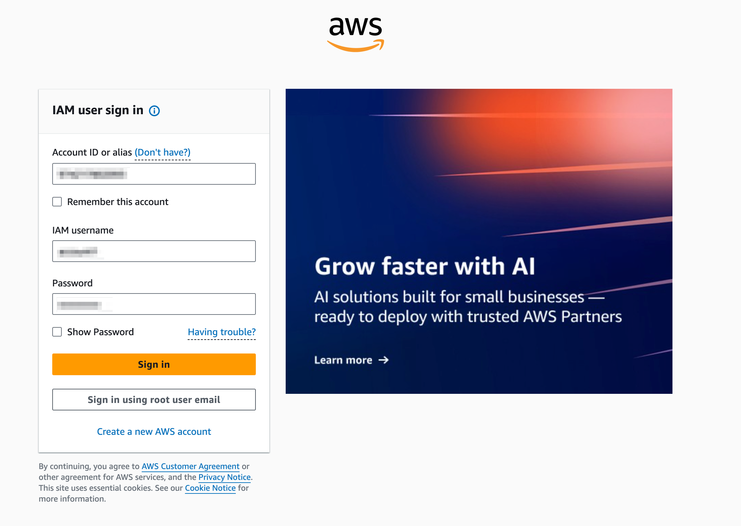Image resolution: width=741 pixels, height=526 pixels.
Task: Click into the Password input field
Action: (x=154, y=304)
